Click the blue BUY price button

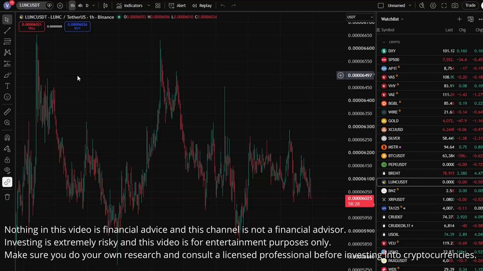tap(77, 26)
